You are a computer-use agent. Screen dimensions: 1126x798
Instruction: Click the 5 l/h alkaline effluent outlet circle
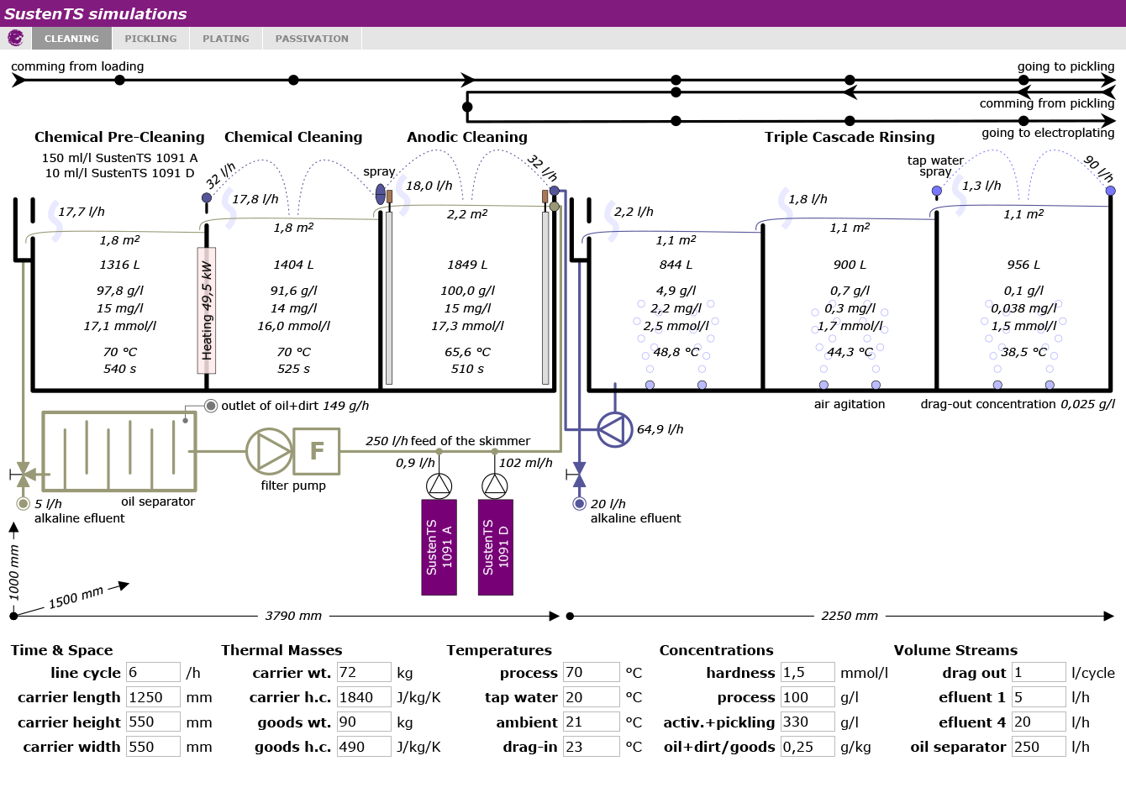[23, 504]
